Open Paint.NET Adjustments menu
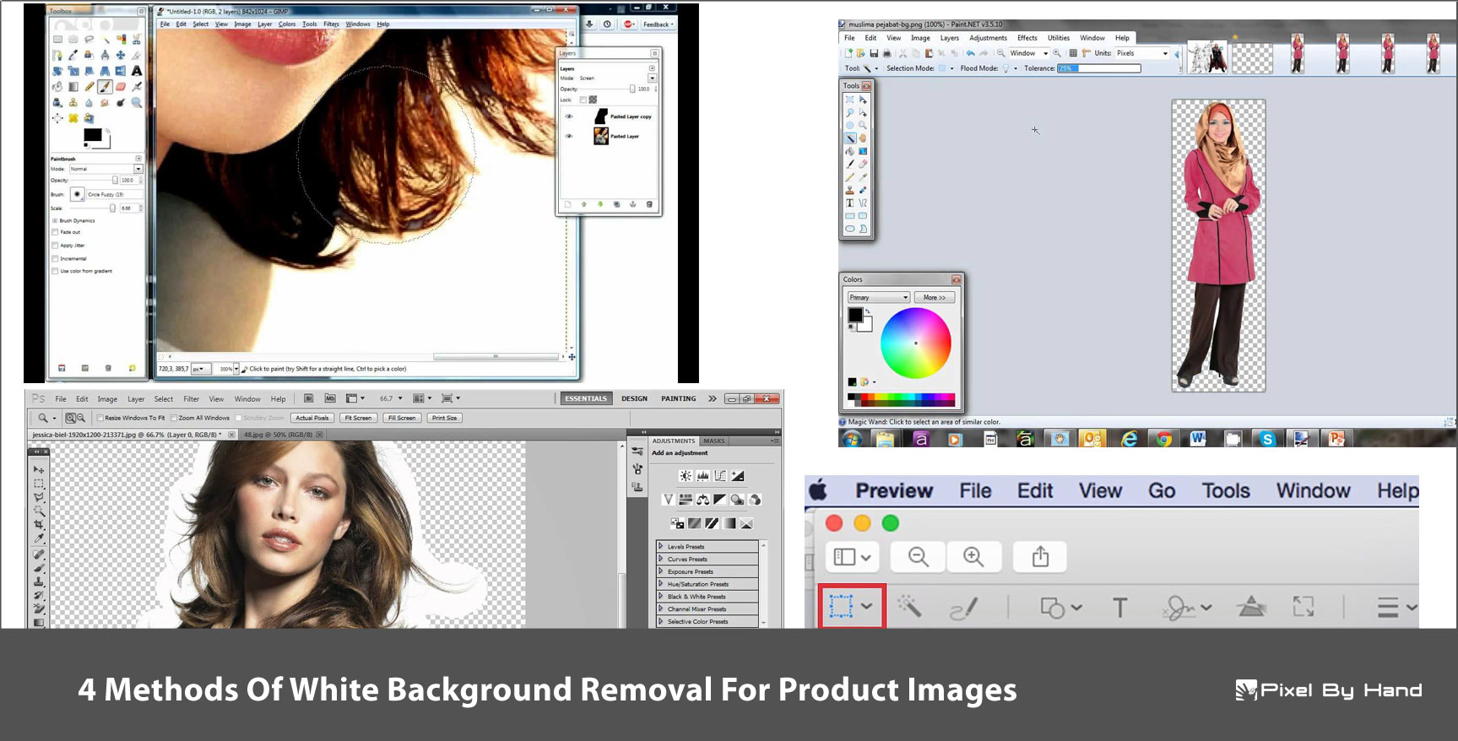This screenshot has height=741, width=1458. tap(988, 38)
